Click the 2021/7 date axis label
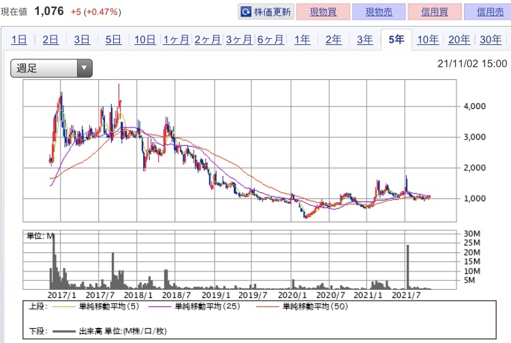The width and height of the screenshot is (511, 343). click(x=406, y=295)
